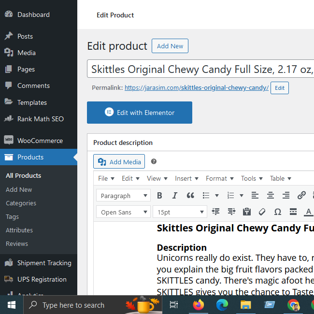Viewport: 314px width, 314px height.
Task: Apply blockquote formatting
Action: pos(190,195)
